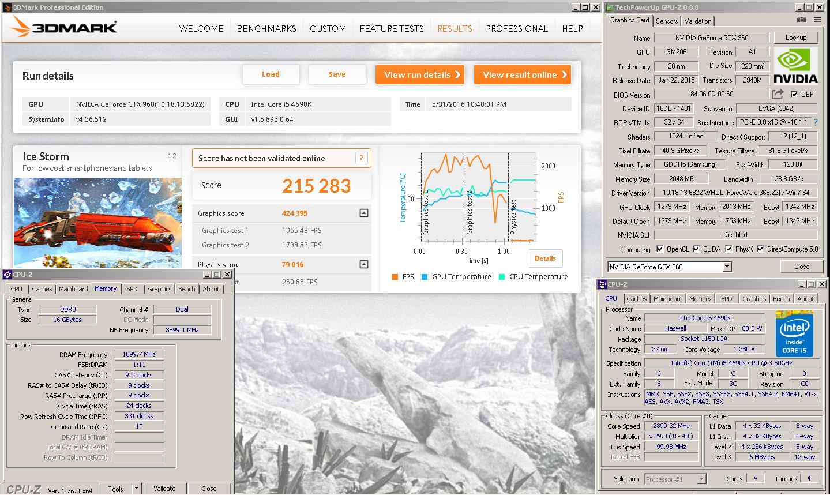Click the Intel Core i5 badge in CPU-Z
830x495 pixels.
coord(794,335)
